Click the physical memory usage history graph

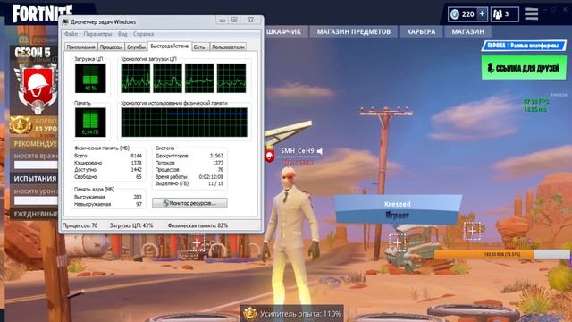[x=184, y=122]
